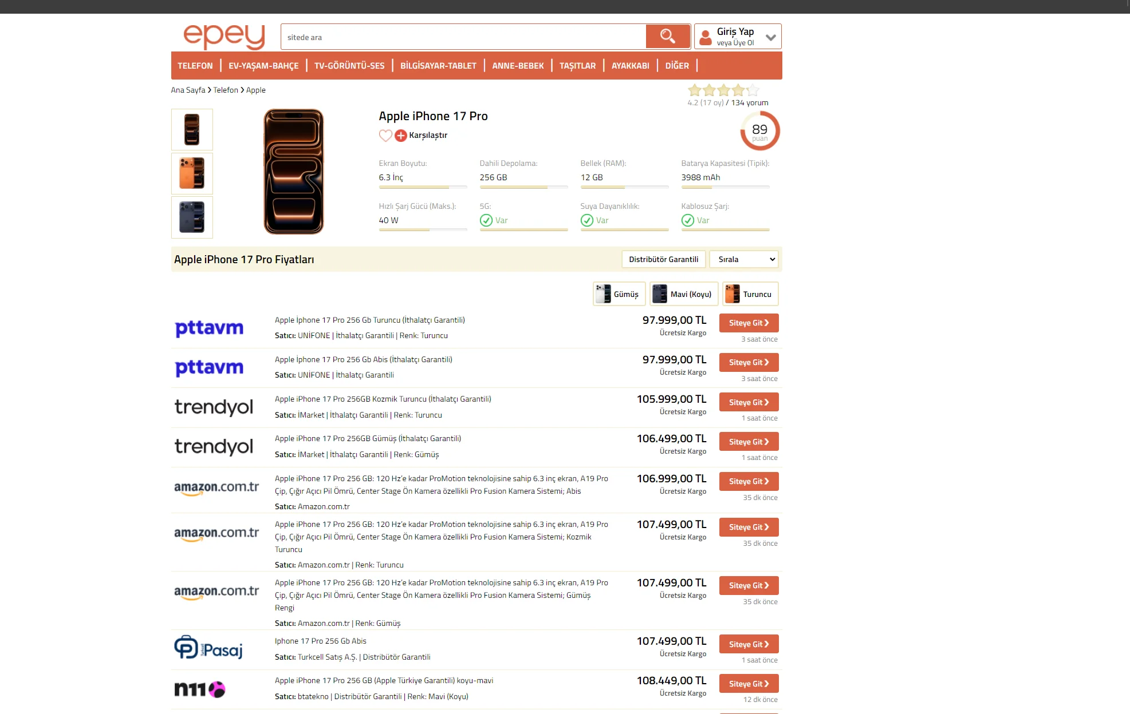Viewport: 1130px width, 714px height.
Task: Select the Mavi (Koyu) color filter
Action: 684,294
